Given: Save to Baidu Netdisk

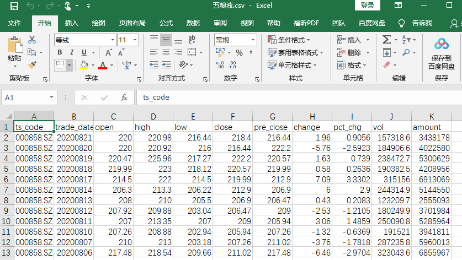Looking at the screenshot, I should (x=441, y=54).
